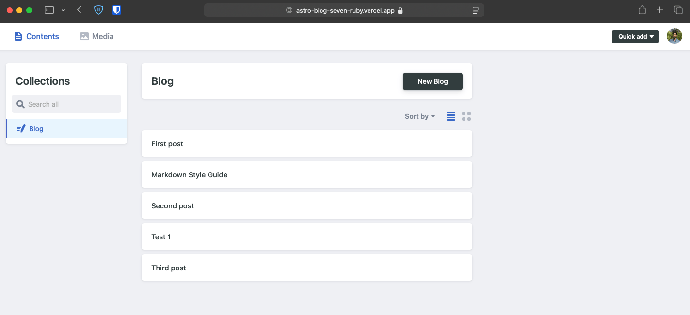Open the First post entry

306,144
